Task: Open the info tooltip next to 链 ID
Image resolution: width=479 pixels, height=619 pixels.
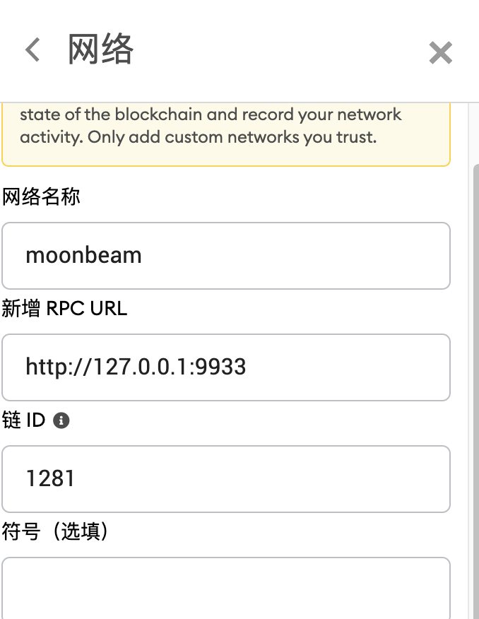Action: coord(62,420)
